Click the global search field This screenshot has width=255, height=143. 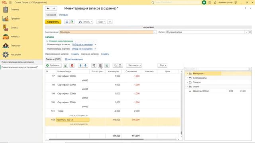176,2
